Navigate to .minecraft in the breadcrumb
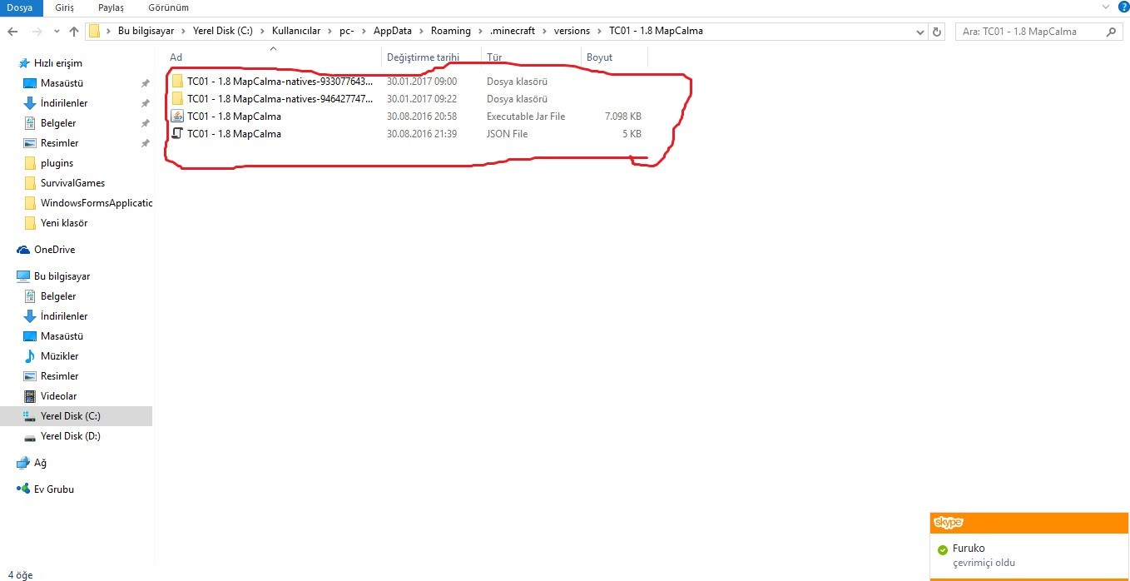This screenshot has height=581, width=1130. coord(513,32)
